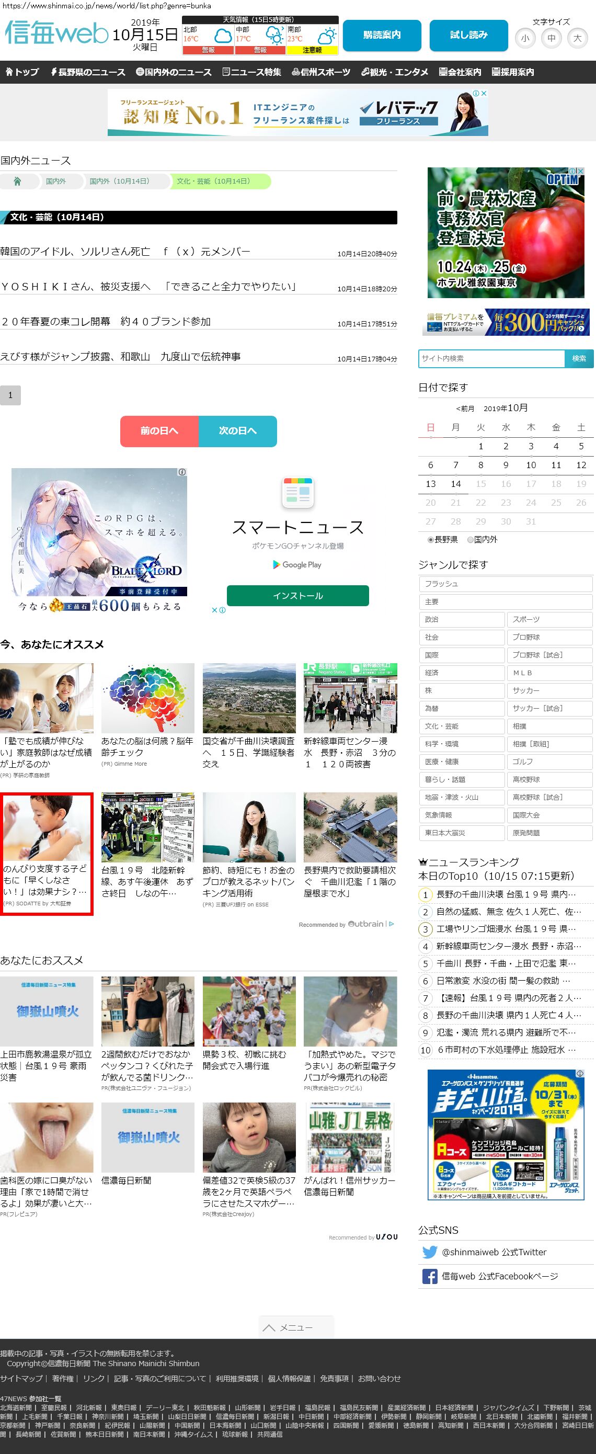Screen dimensions: 596x1454
Task: Expand the メニュー footer toggle
Action: click(296, 1327)
